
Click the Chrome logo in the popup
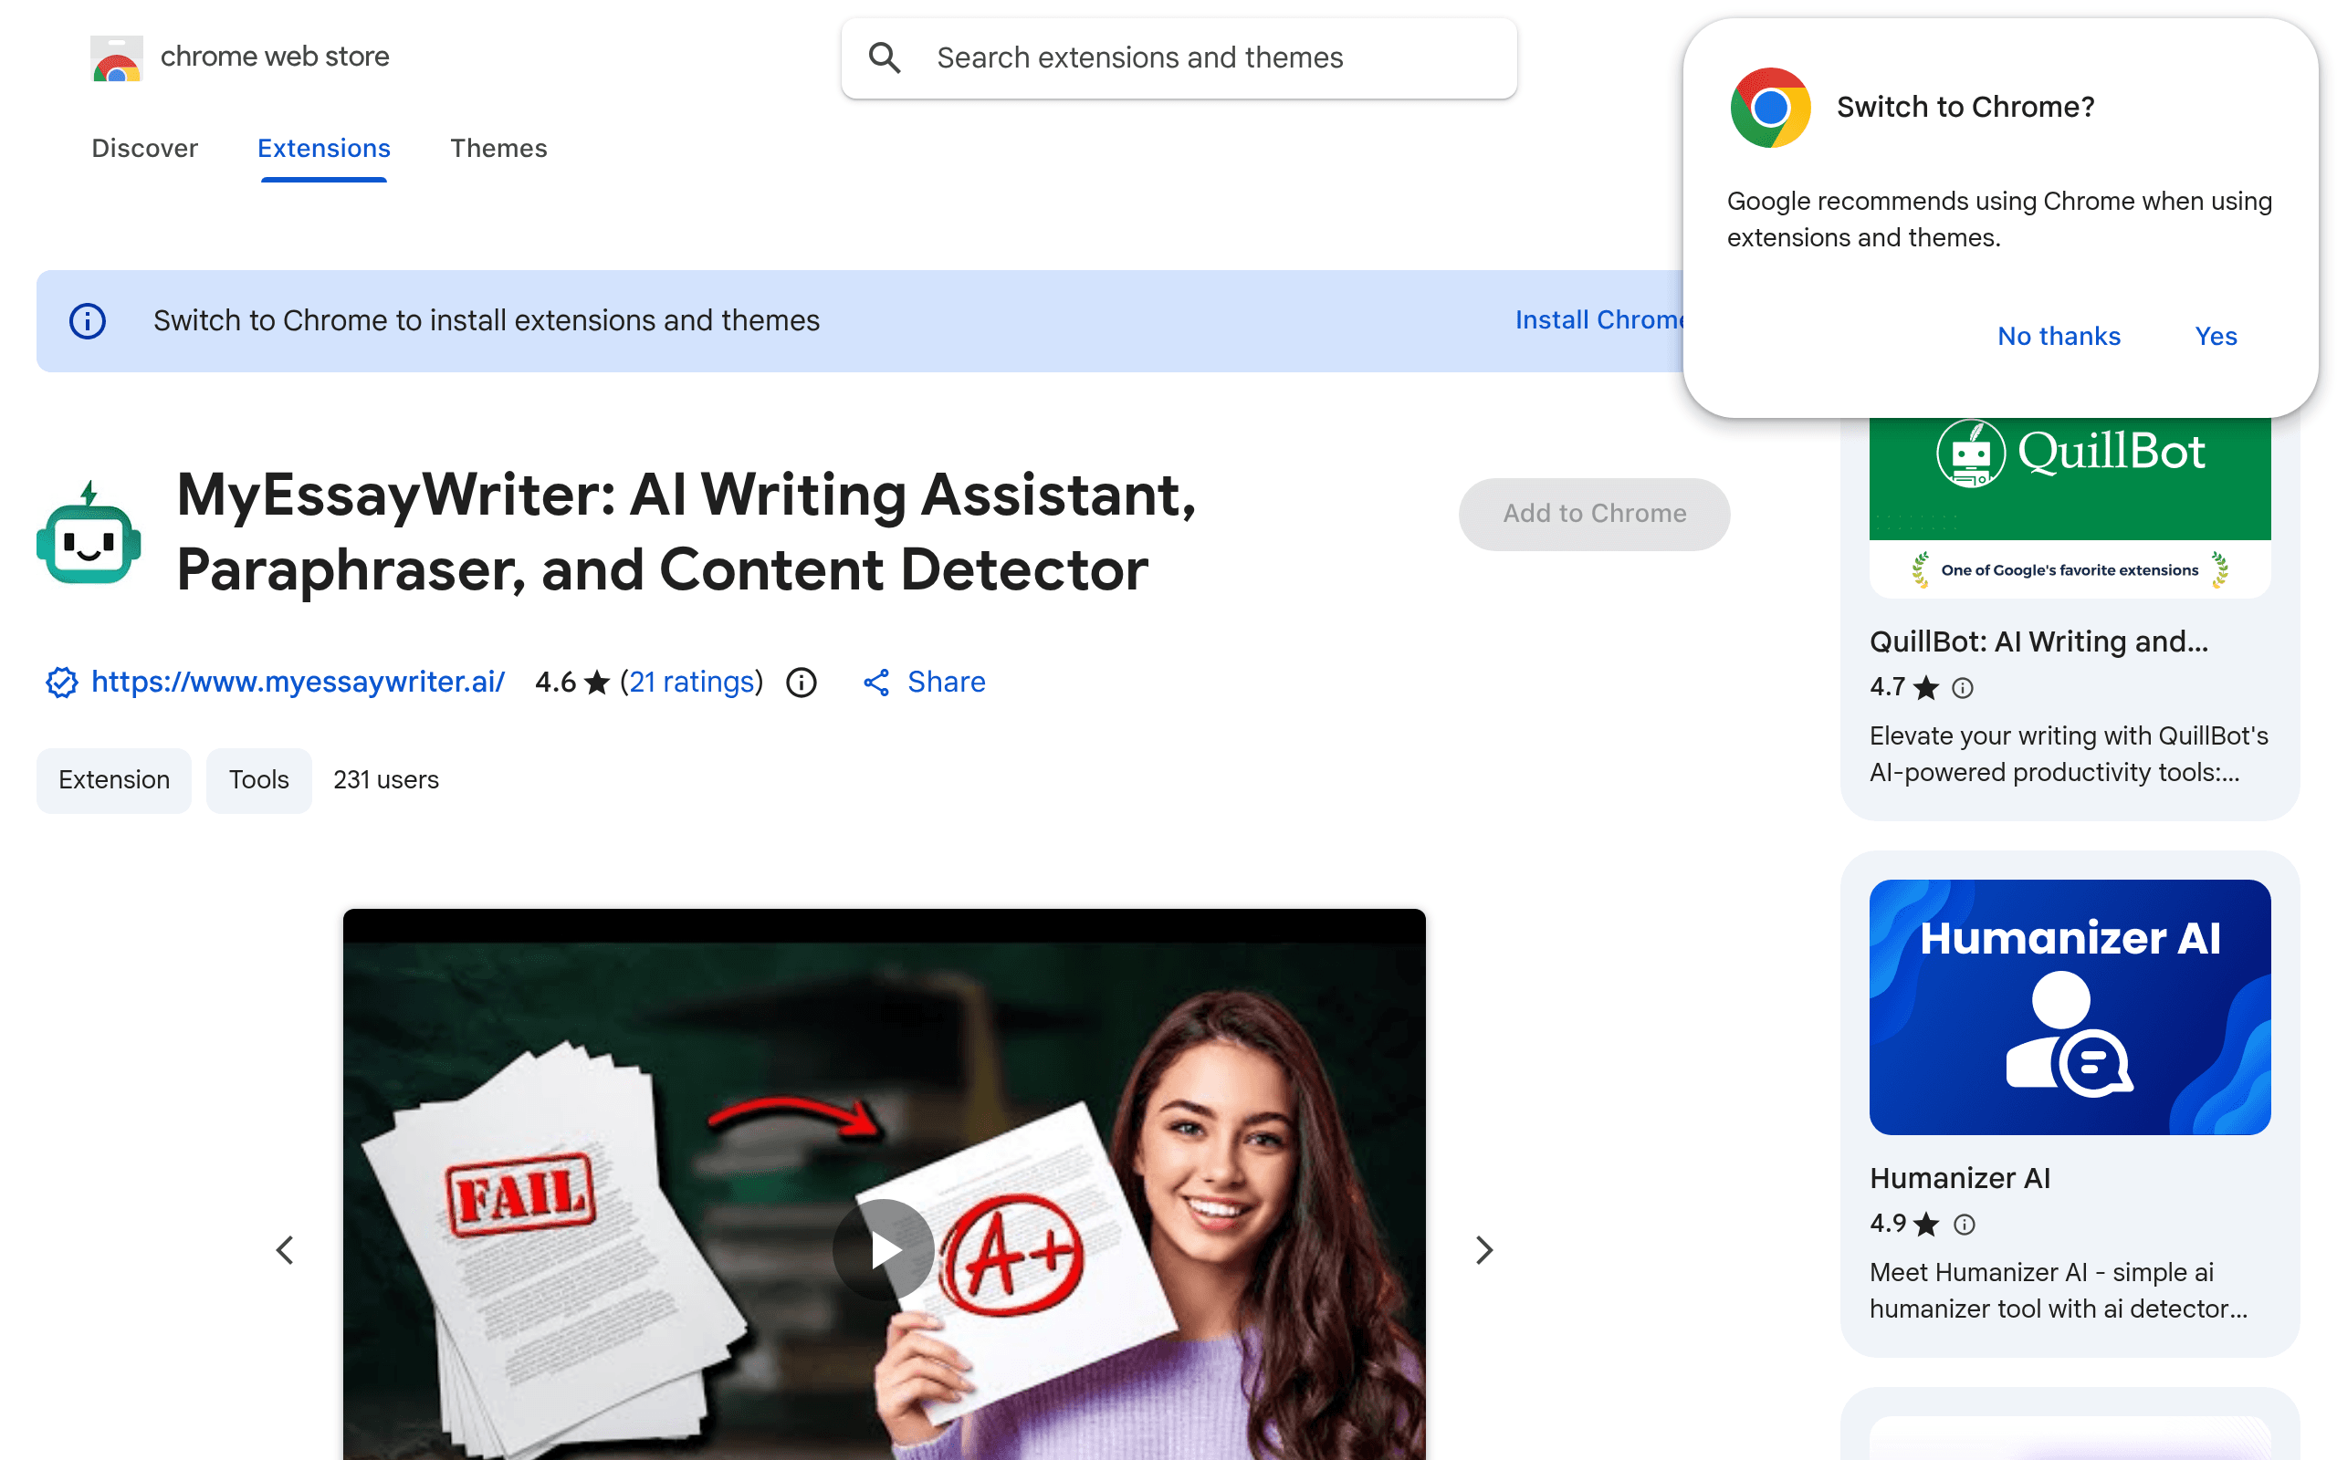point(1770,107)
